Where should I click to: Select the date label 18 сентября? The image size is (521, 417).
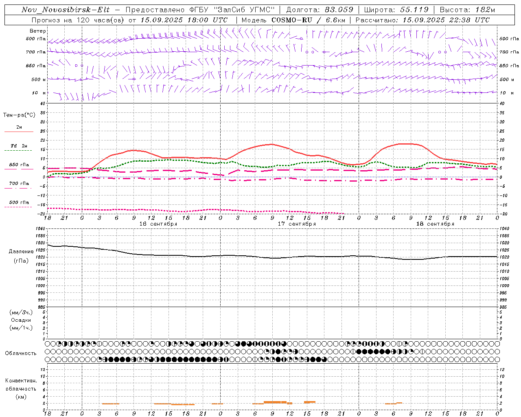435,224
